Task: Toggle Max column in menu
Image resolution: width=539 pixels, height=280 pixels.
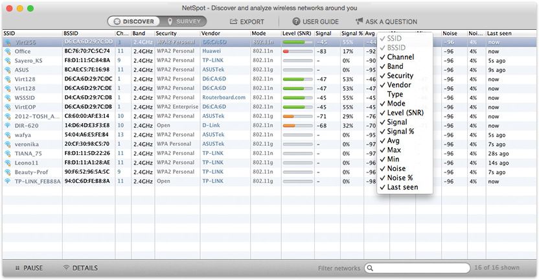Action: coord(405,150)
